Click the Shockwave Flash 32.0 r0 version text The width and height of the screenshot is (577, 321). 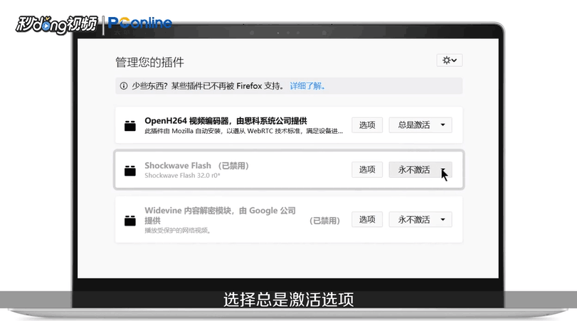[x=182, y=176]
